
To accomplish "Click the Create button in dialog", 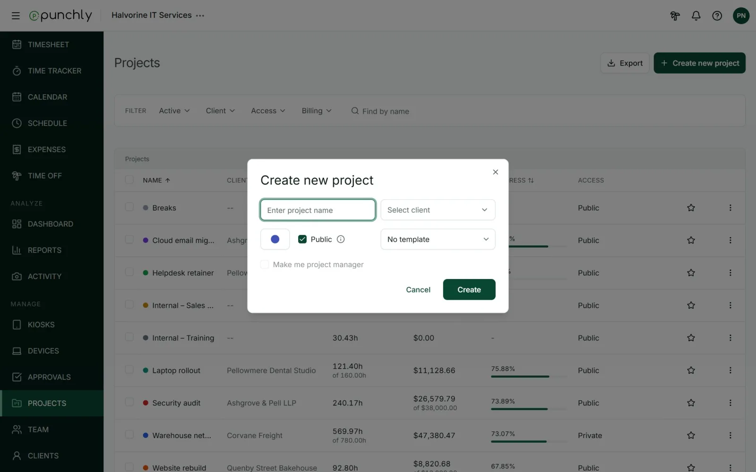I will point(469,289).
